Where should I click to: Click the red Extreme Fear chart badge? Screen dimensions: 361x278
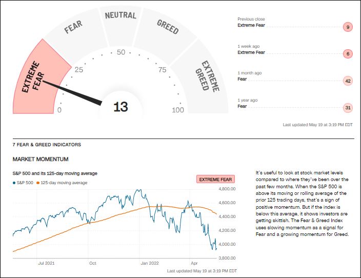pos(215,180)
